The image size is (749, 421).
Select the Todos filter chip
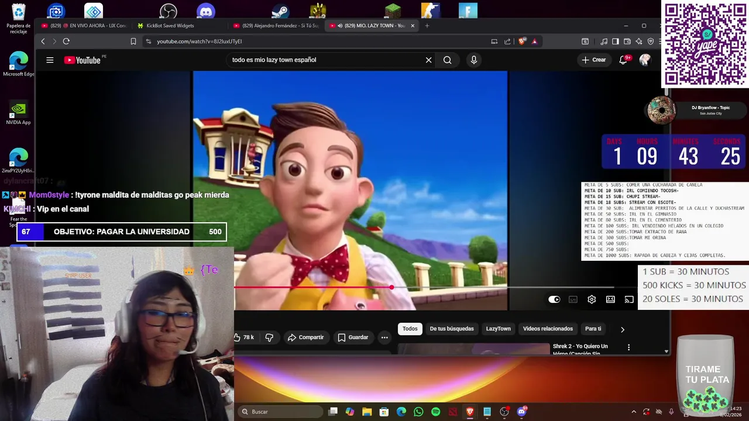(x=410, y=329)
